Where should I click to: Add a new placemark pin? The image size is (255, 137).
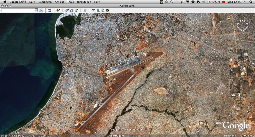(58, 11)
